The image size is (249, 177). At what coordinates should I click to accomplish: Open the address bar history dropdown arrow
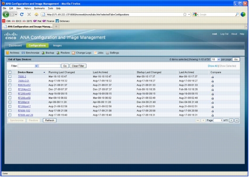189,15
